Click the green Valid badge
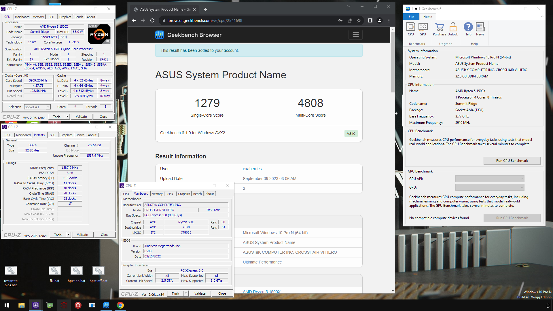The width and height of the screenshot is (553, 311). 351,133
